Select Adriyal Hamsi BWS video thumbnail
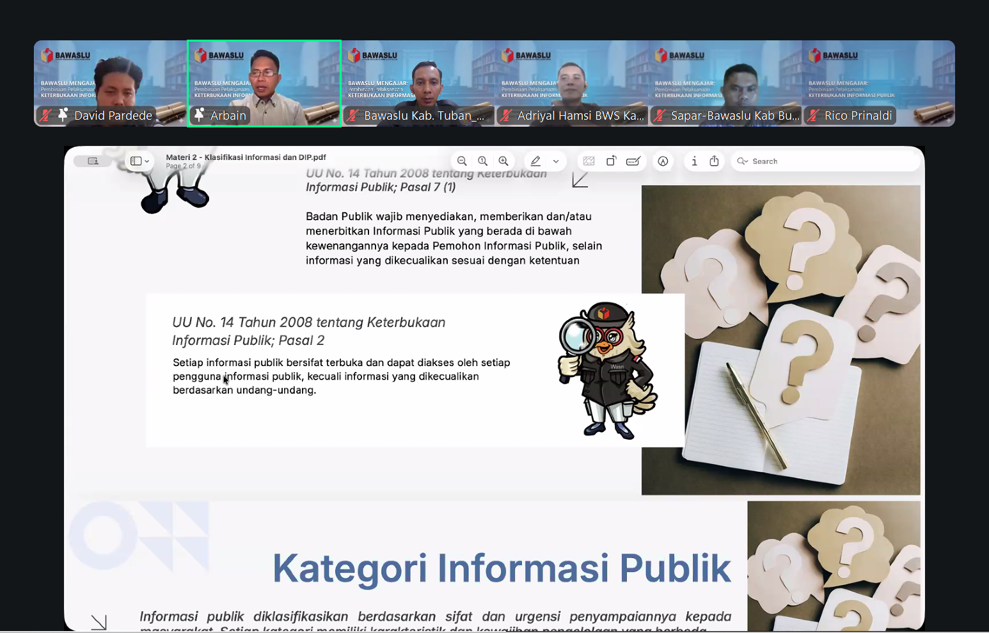The width and height of the screenshot is (989, 633). tap(571, 83)
